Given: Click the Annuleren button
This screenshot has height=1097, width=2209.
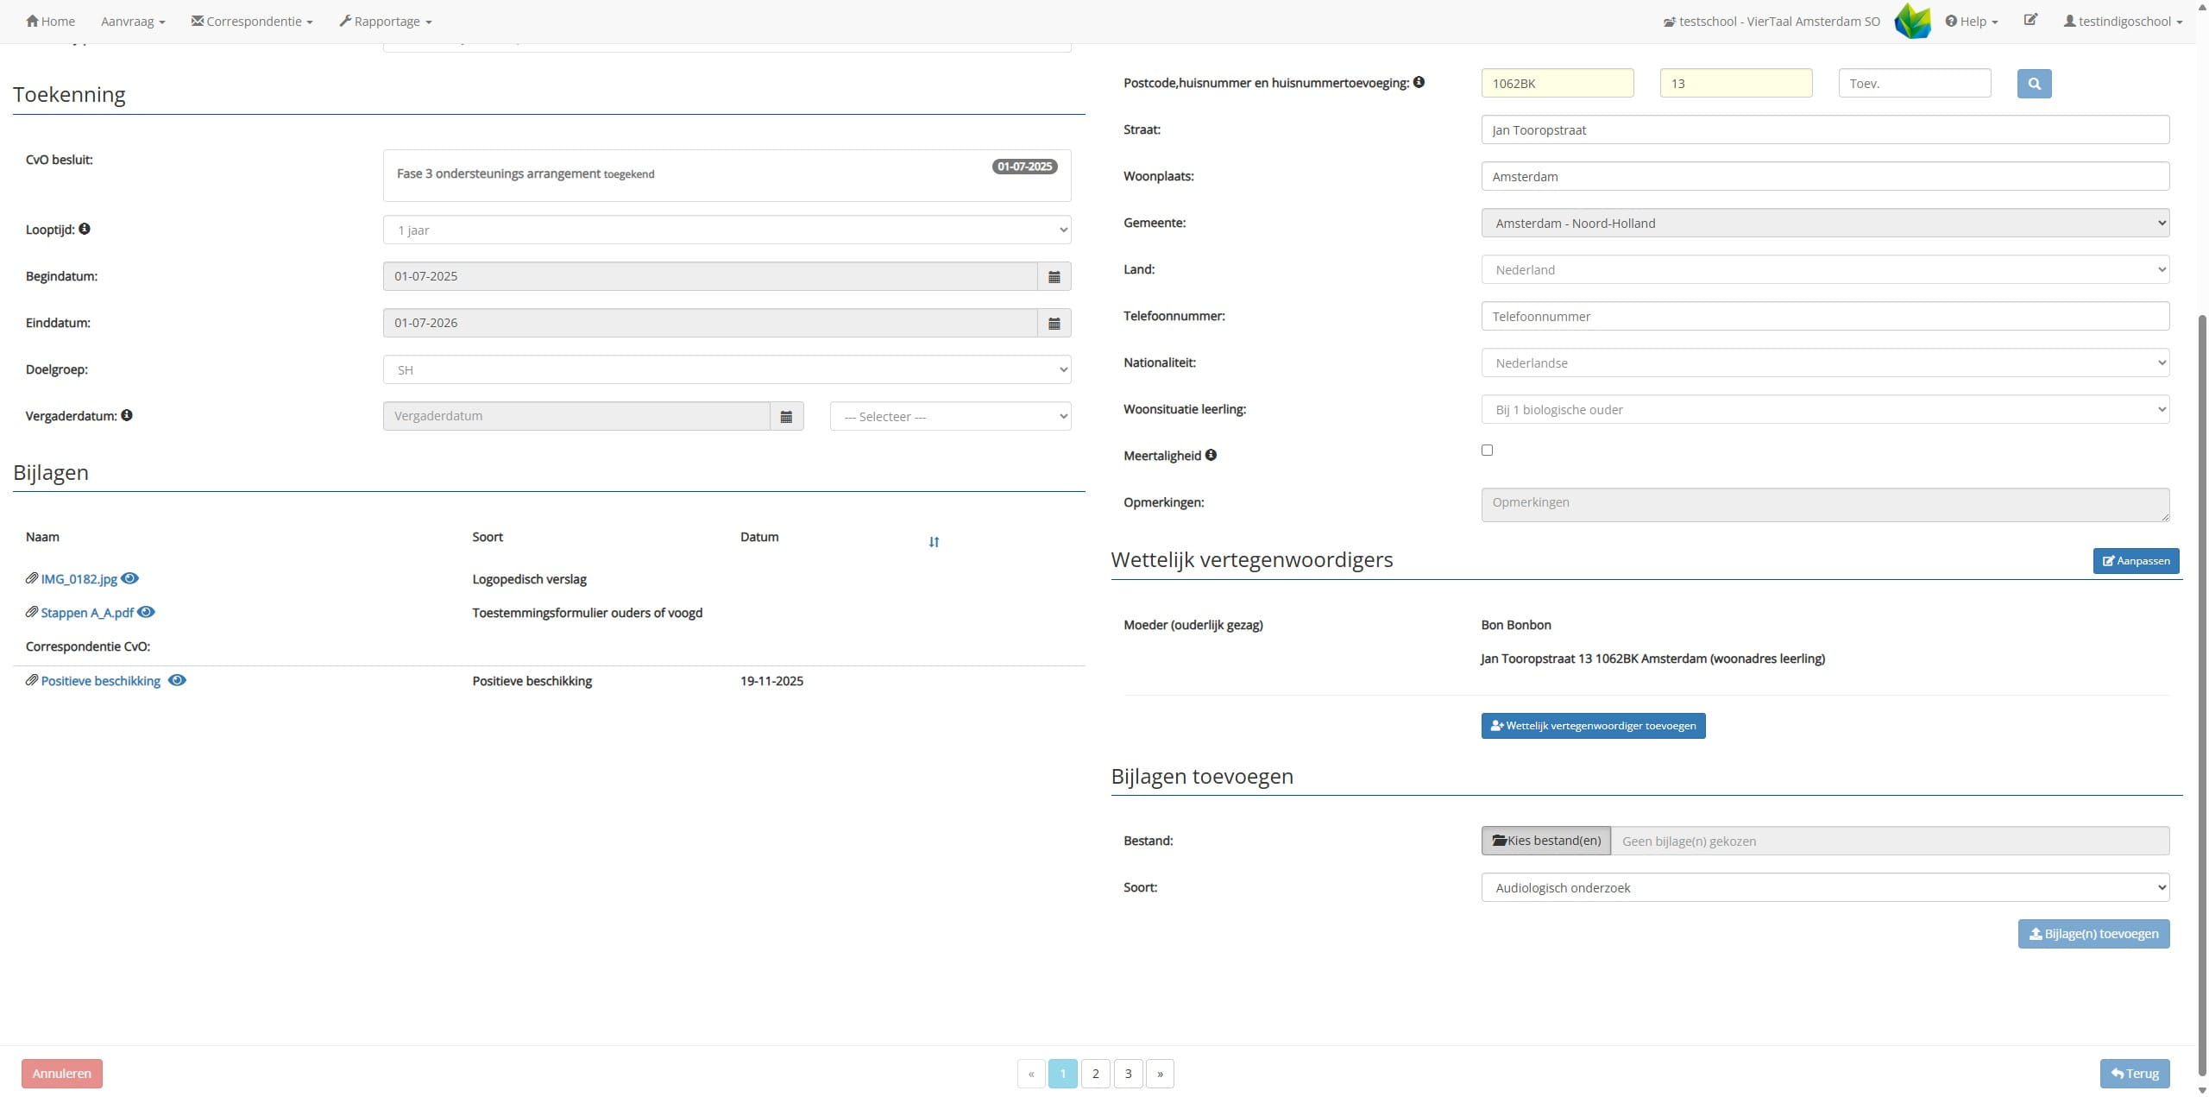Looking at the screenshot, I should click(62, 1074).
